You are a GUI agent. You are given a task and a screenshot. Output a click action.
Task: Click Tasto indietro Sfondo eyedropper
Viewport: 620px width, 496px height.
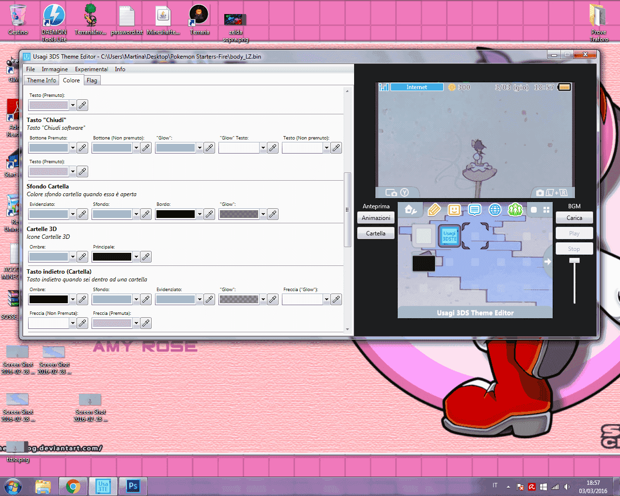pos(146,299)
